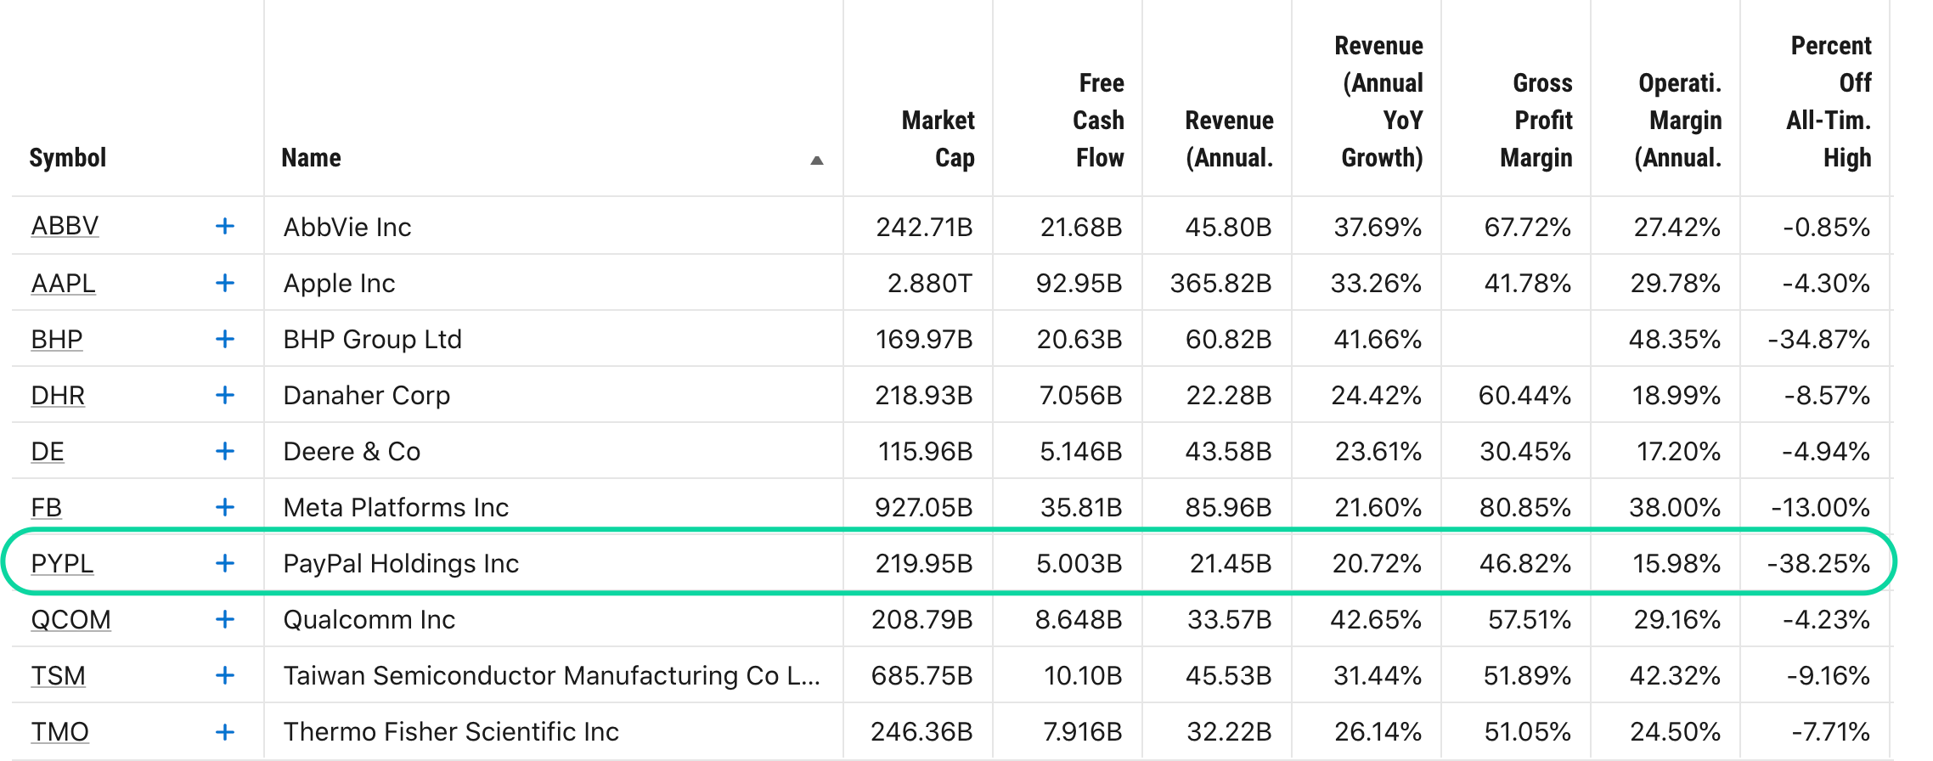Click the 927.05B market cap value
Screen dimensions: 1933x761
924,507
